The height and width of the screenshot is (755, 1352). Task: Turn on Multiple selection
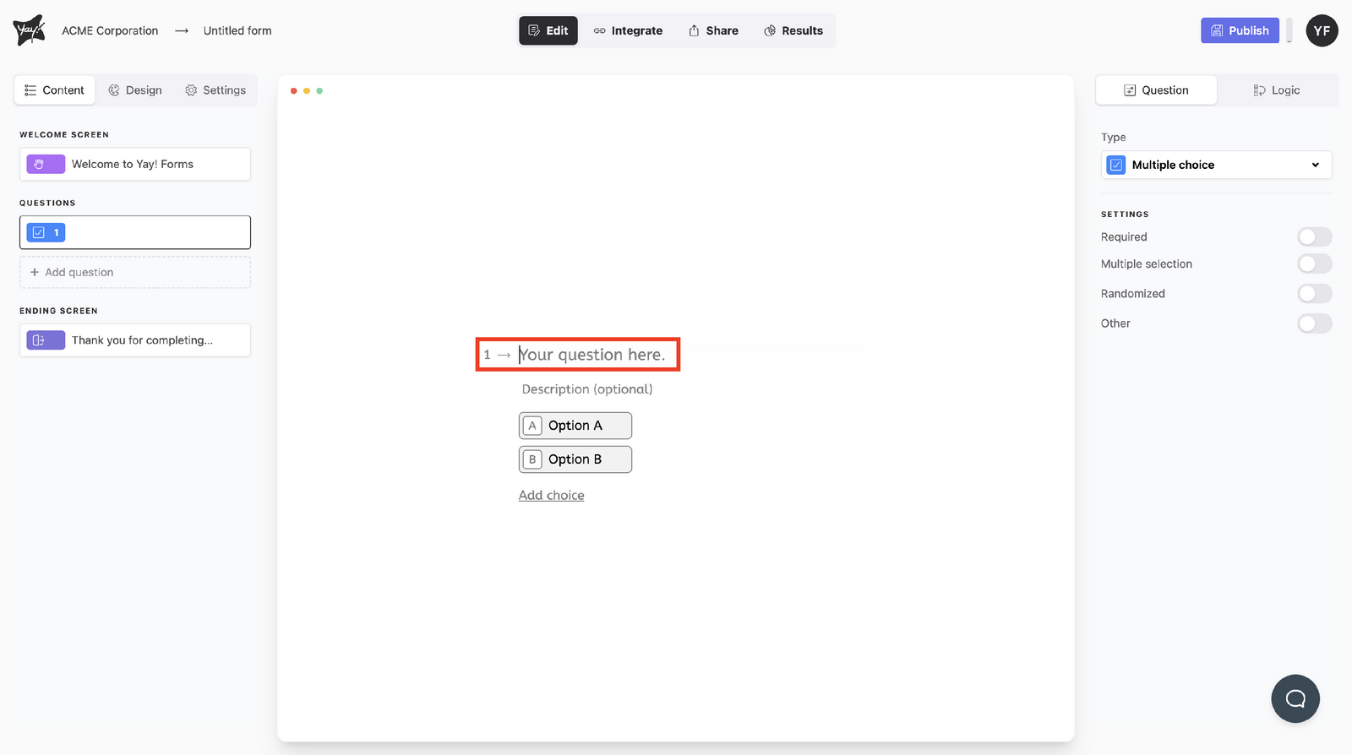click(1314, 264)
